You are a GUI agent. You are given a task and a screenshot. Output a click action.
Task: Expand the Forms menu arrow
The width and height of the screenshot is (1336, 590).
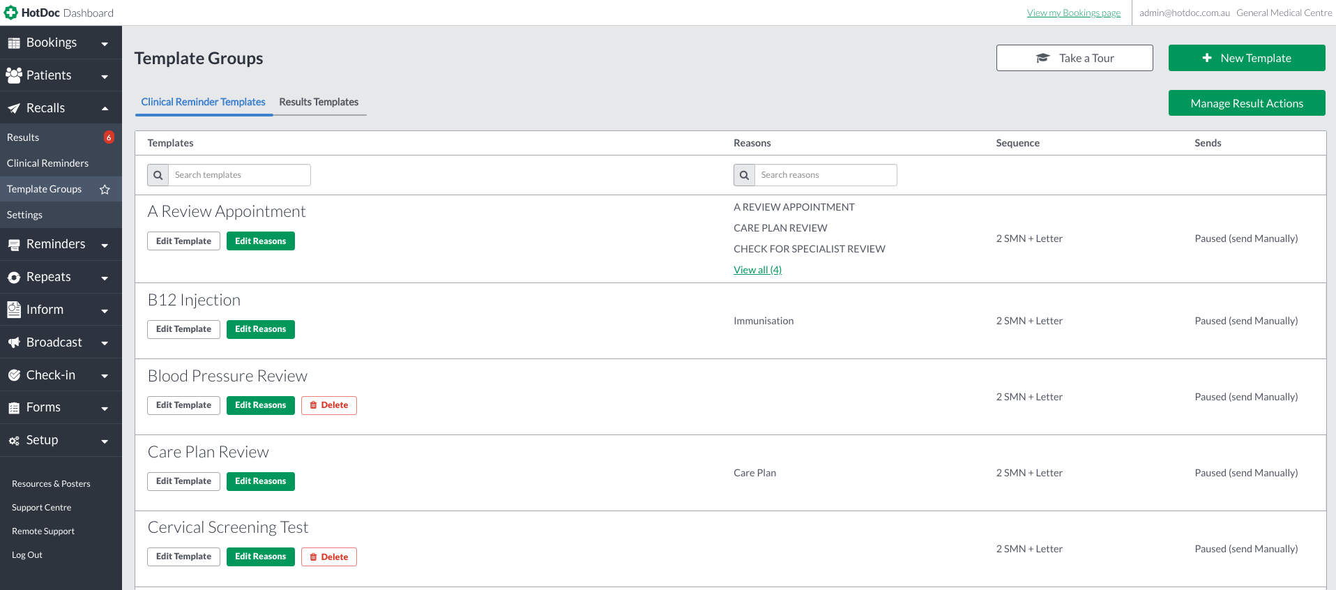105,409
